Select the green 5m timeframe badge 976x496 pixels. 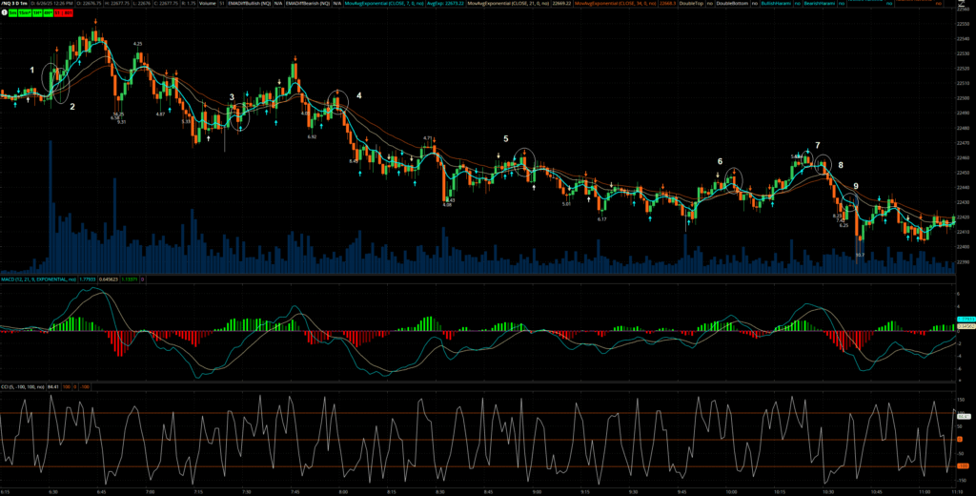12,12
